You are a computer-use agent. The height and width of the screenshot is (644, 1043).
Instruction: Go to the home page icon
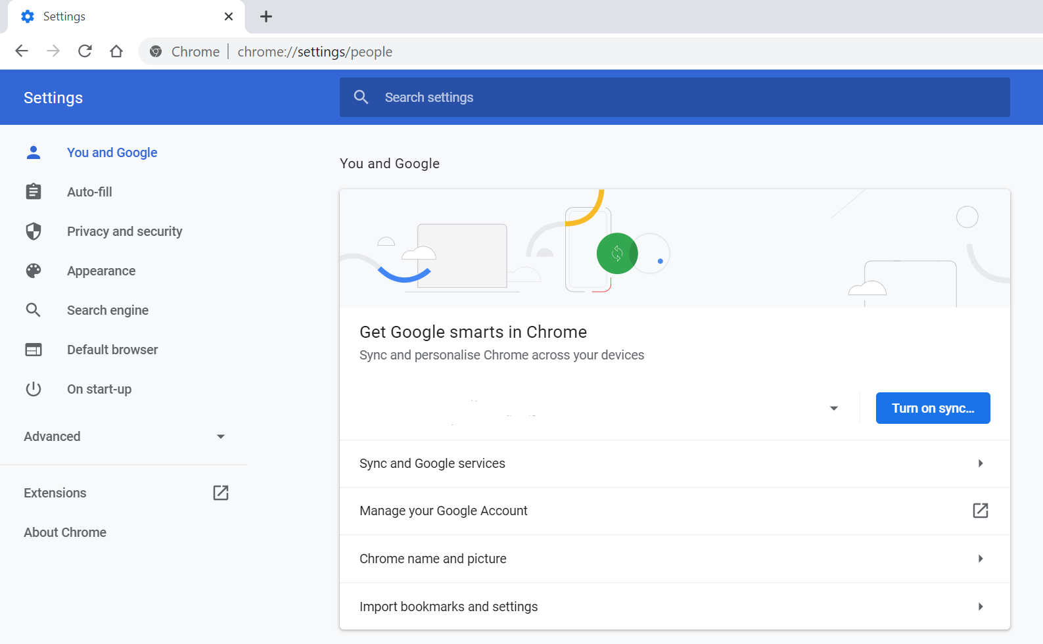tap(116, 51)
